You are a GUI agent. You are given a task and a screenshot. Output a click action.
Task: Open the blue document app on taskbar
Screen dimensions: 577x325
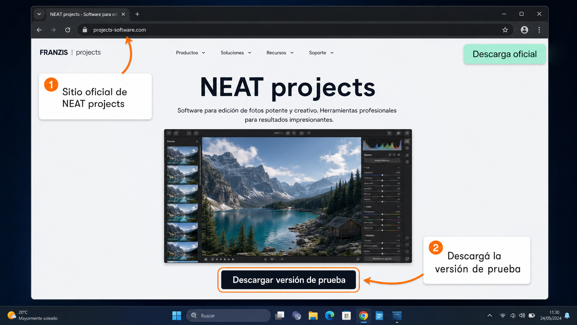[380, 316]
